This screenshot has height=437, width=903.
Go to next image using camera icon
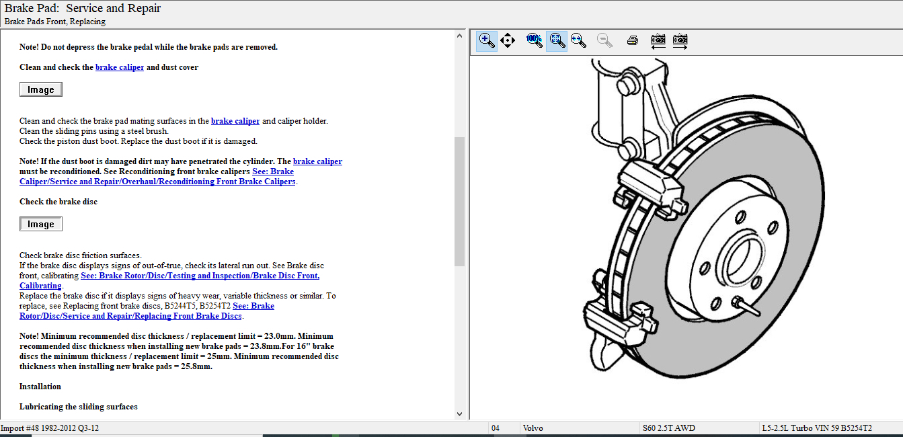tap(680, 40)
